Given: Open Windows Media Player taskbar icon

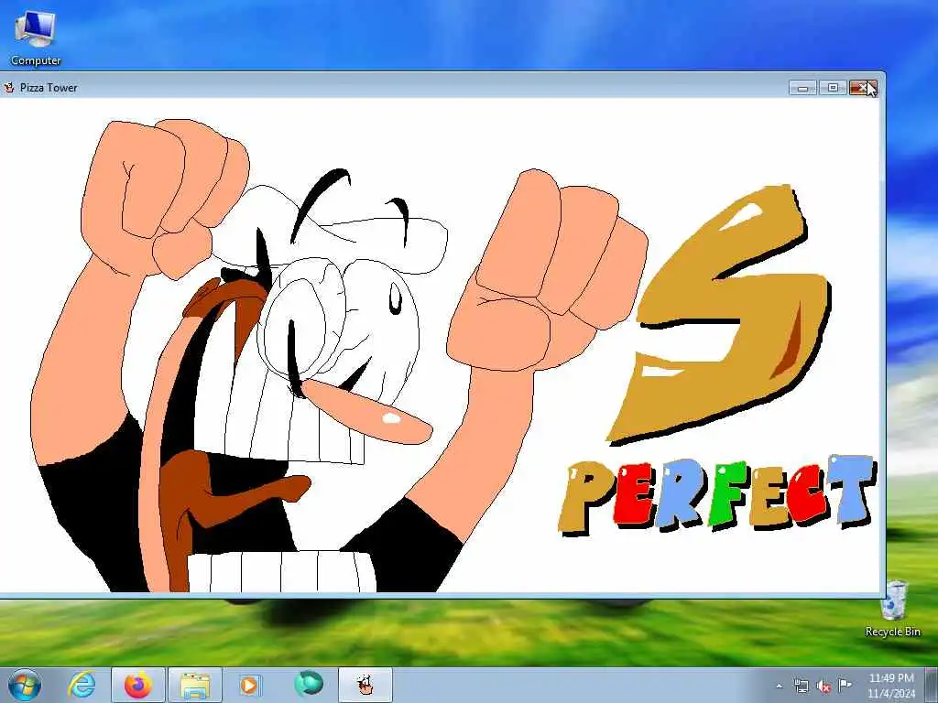Looking at the screenshot, I should [249, 685].
